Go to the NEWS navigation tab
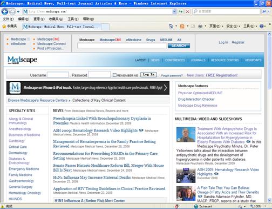Viewport: 272px width, 209px height. [x=155, y=60]
